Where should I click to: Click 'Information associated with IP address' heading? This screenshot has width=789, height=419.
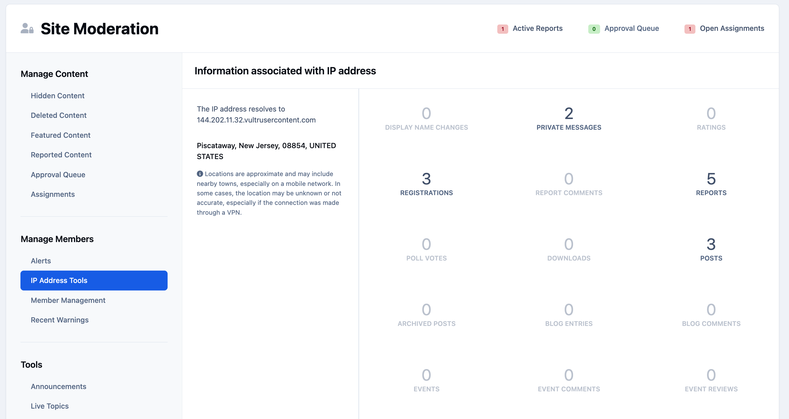(285, 71)
